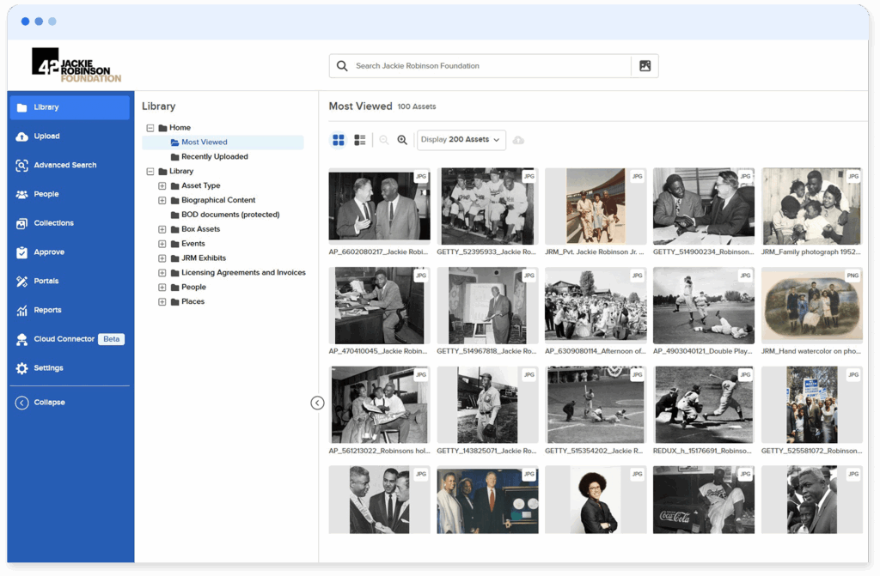
Task: Click the cloud download icon in the toolbar
Action: click(x=518, y=140)
